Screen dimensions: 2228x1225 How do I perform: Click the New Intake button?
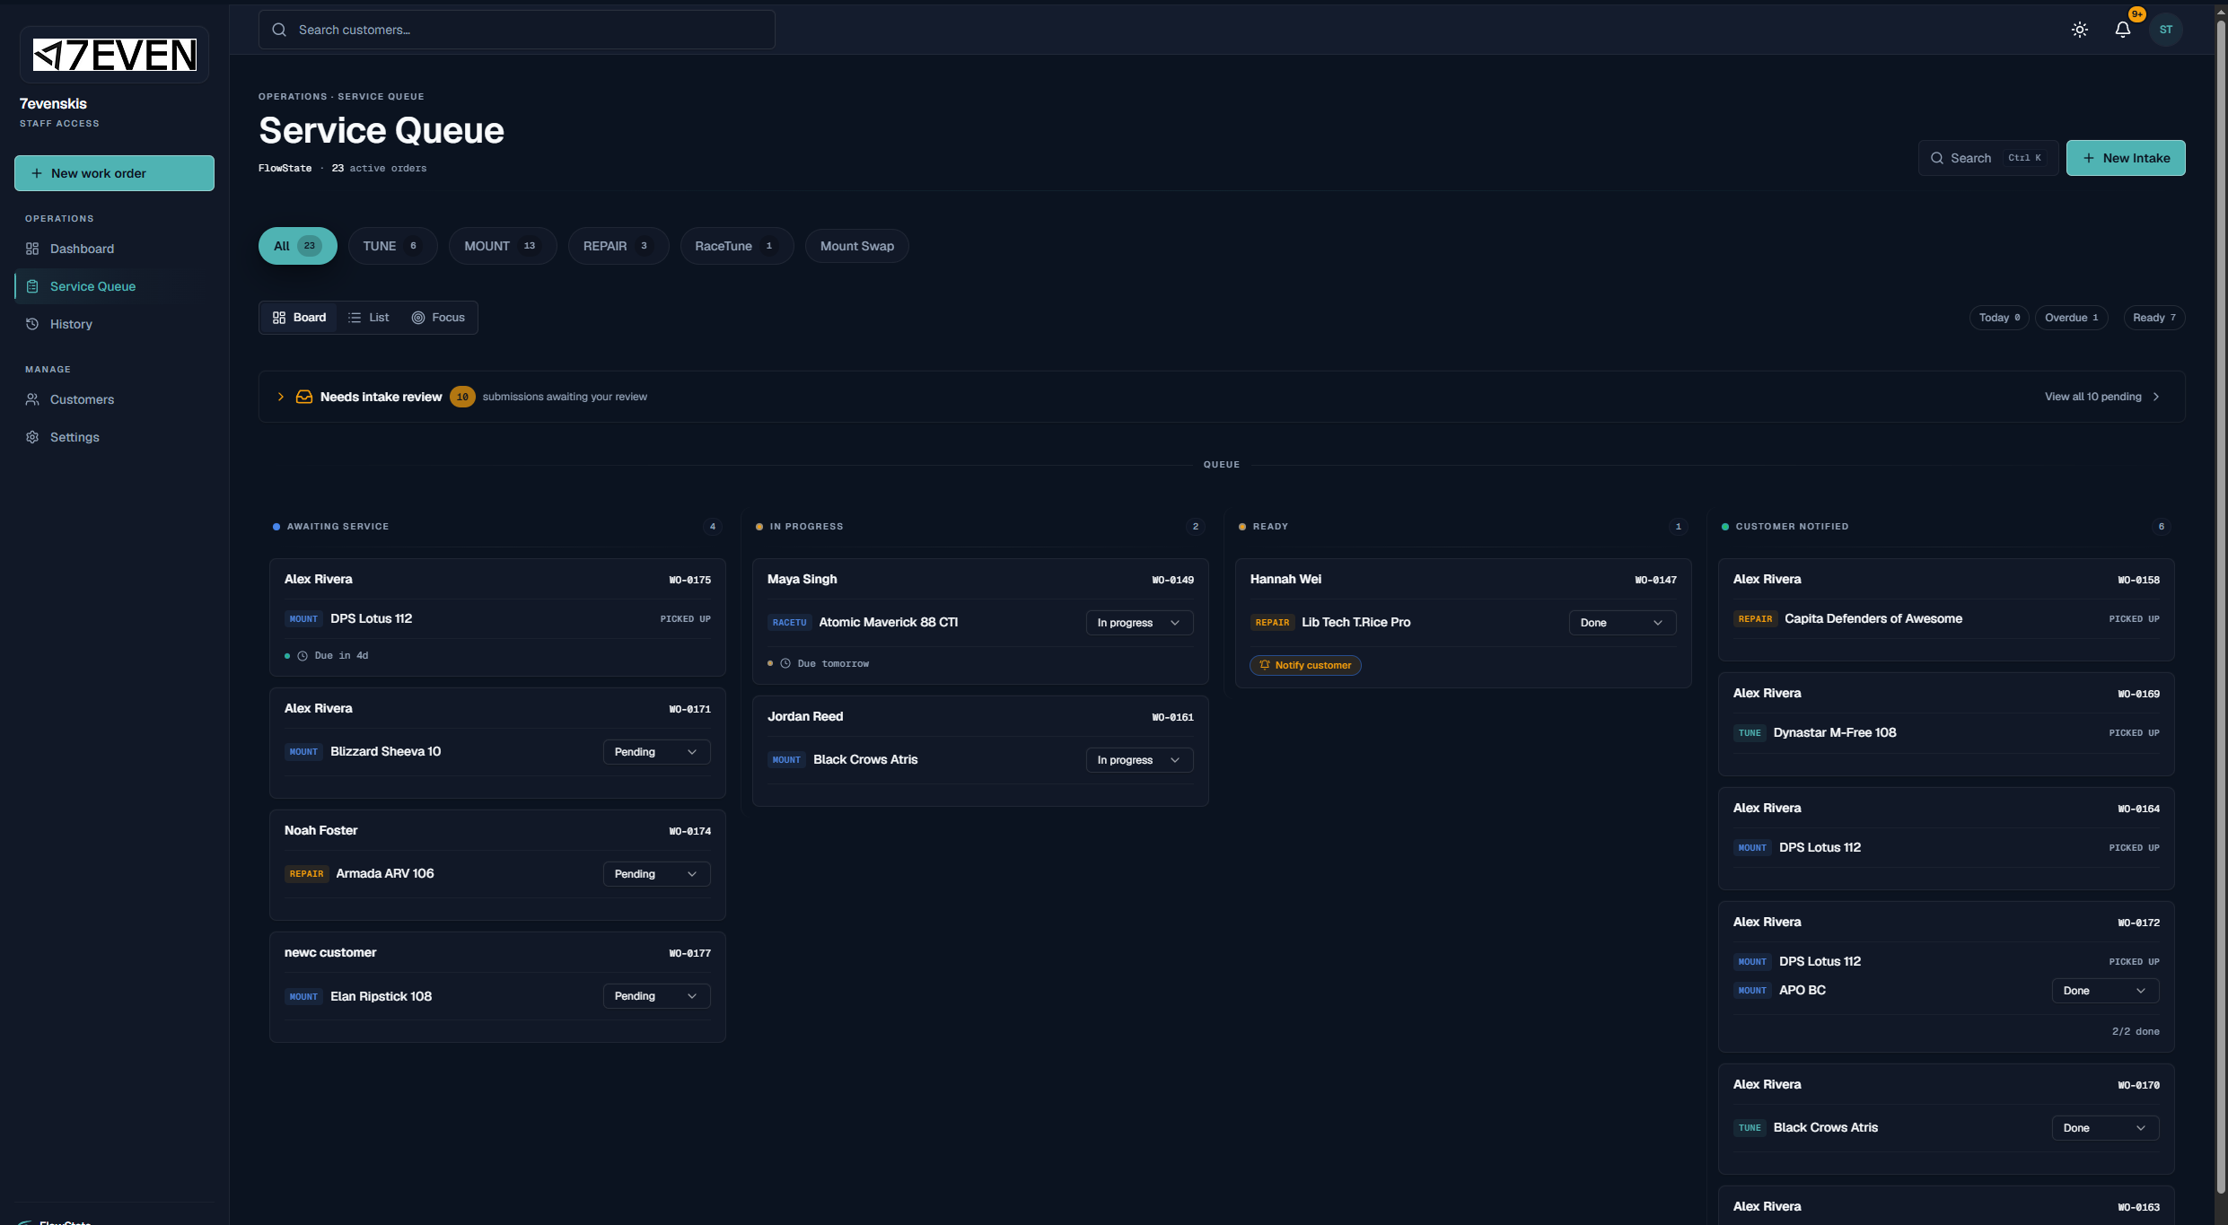(2126, 158)
